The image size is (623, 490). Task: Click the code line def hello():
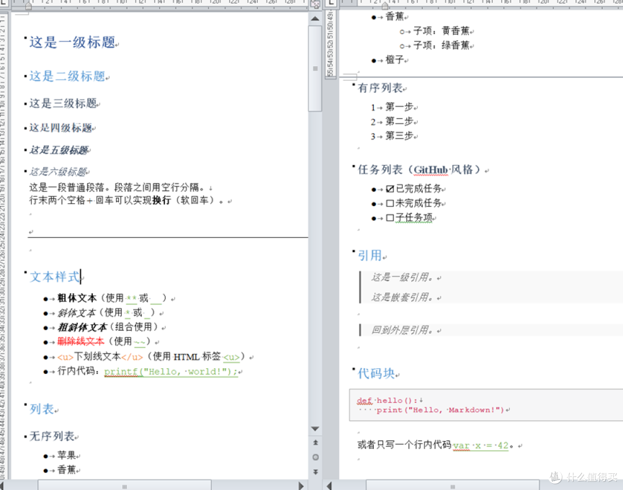[x=387, y=401]
